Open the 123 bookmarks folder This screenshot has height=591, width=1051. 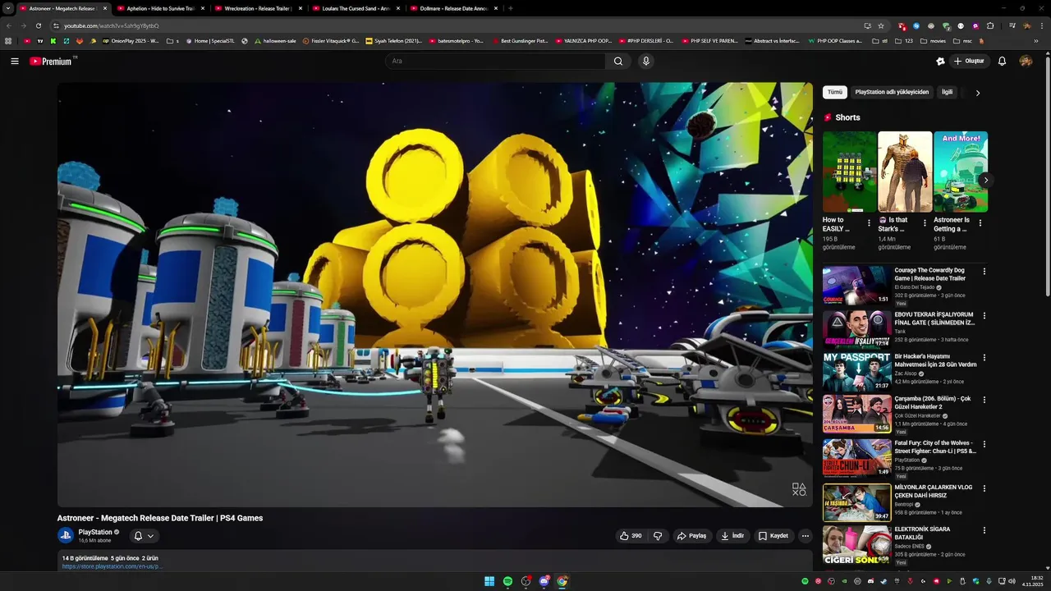904,40
